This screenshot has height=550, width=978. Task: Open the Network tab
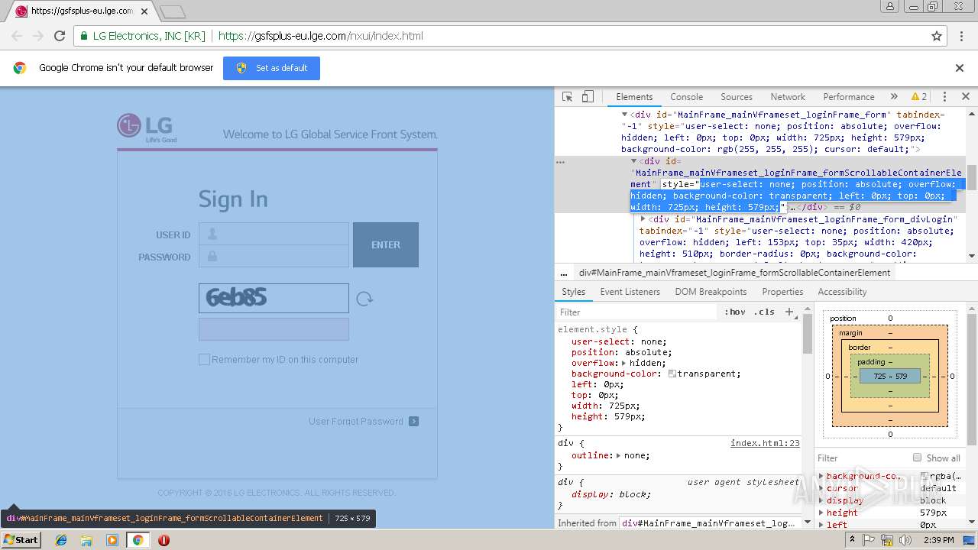(x=788, y=97)
